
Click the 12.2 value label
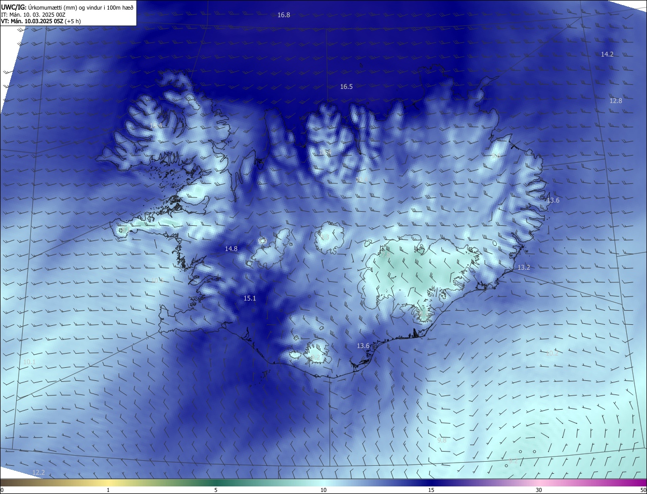[38, 473]
